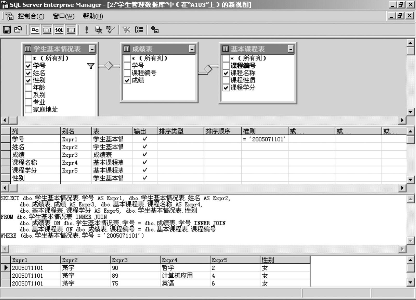Toggle the Show Results Pane icon
Image resolution: width=416 pixels, height=300 pixels.
[71, 30]
